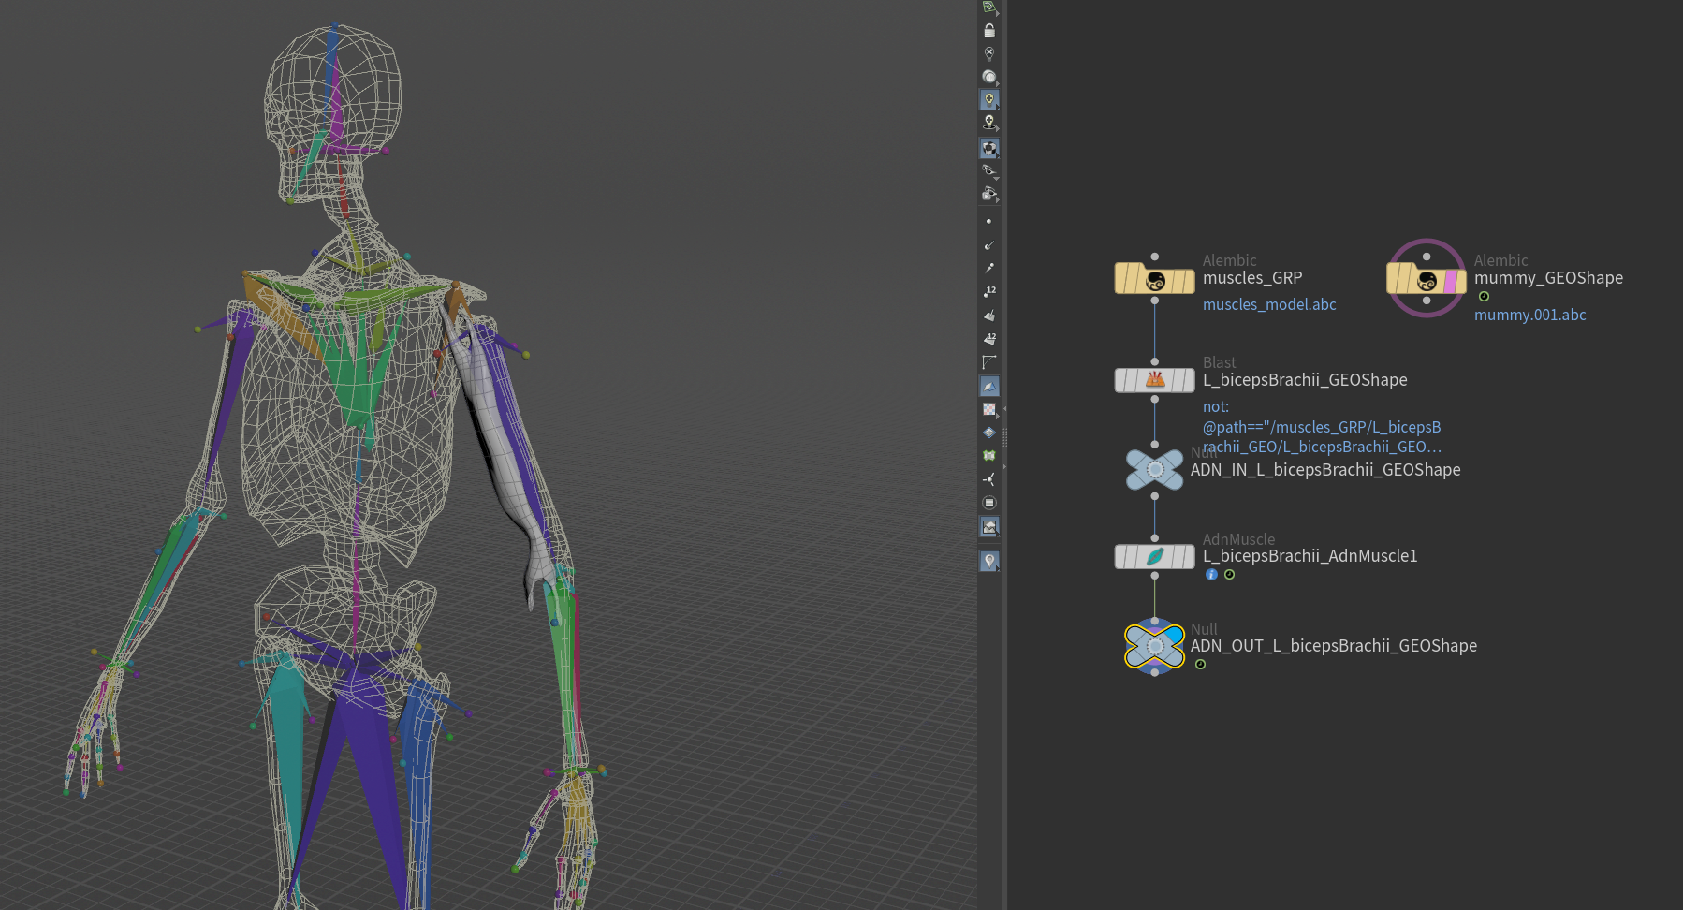Click the point numbers '12' icon

point(989,292)
